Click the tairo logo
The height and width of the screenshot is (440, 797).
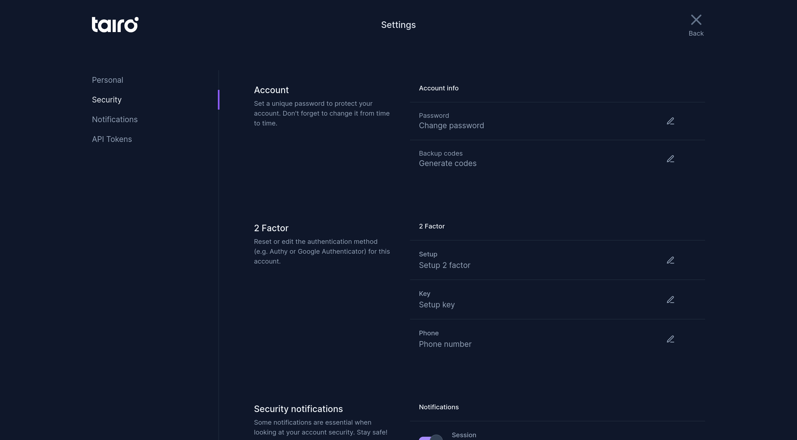[115, 25]
